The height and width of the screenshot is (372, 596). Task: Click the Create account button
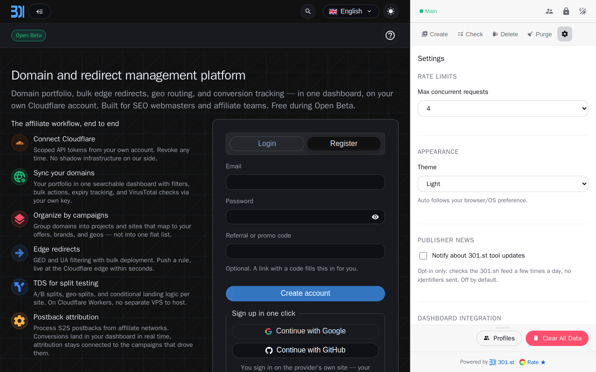(305, 293)
